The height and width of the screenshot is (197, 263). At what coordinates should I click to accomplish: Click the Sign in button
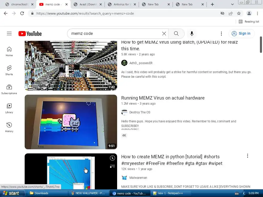[x=241, y=34]
